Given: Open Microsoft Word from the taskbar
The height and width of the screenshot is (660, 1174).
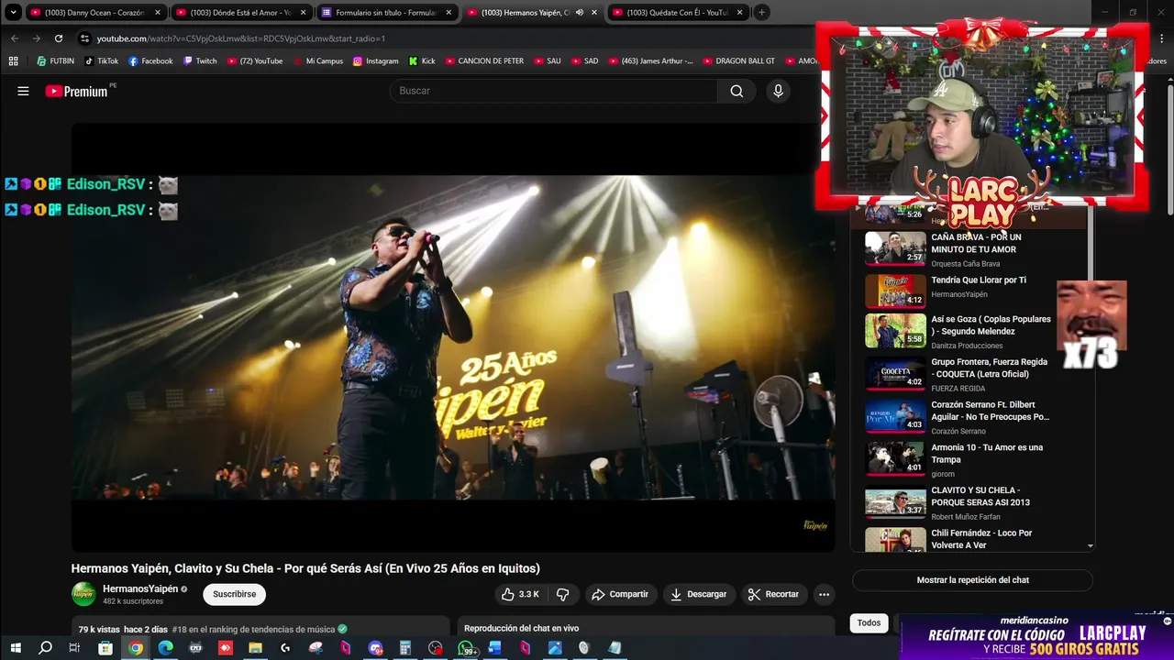Looking at the screenshot, I should 495,648.
